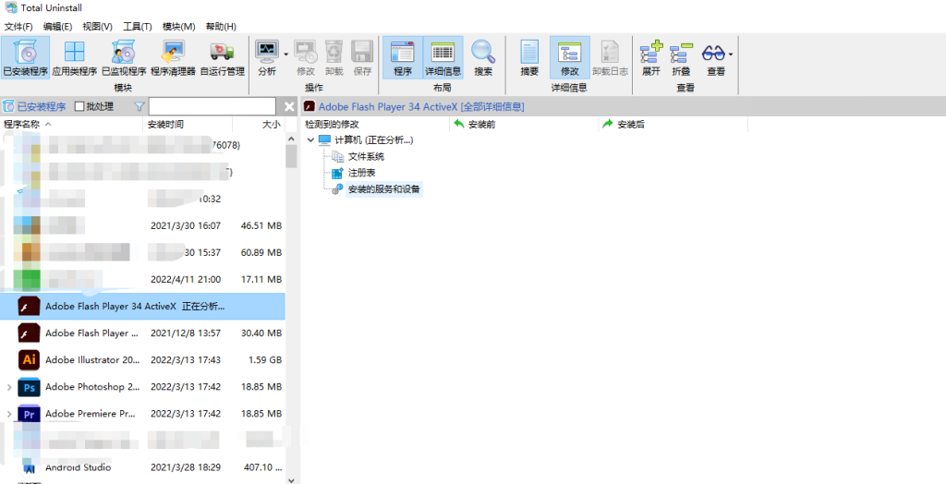Screen dimensions: 946x484
Task: Select the 安装的服务和设备 tree item
Action: tap(384, 189)
